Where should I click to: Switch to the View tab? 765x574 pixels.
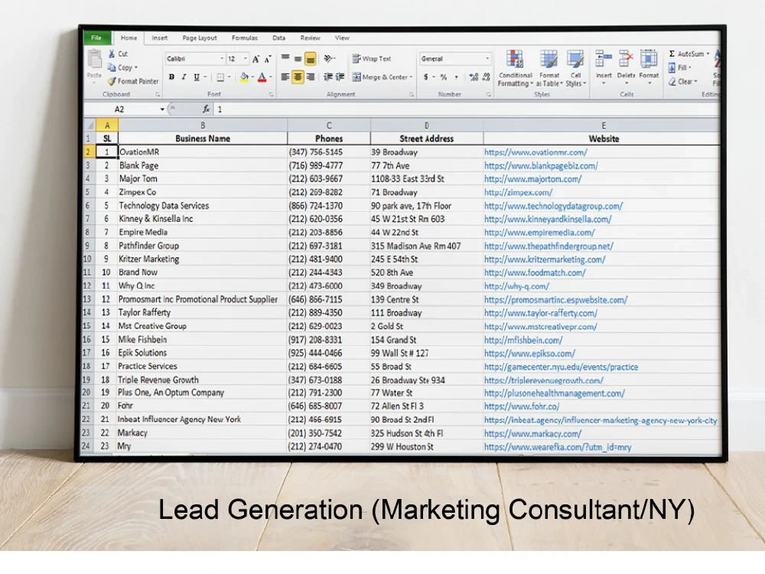(342, 38)
